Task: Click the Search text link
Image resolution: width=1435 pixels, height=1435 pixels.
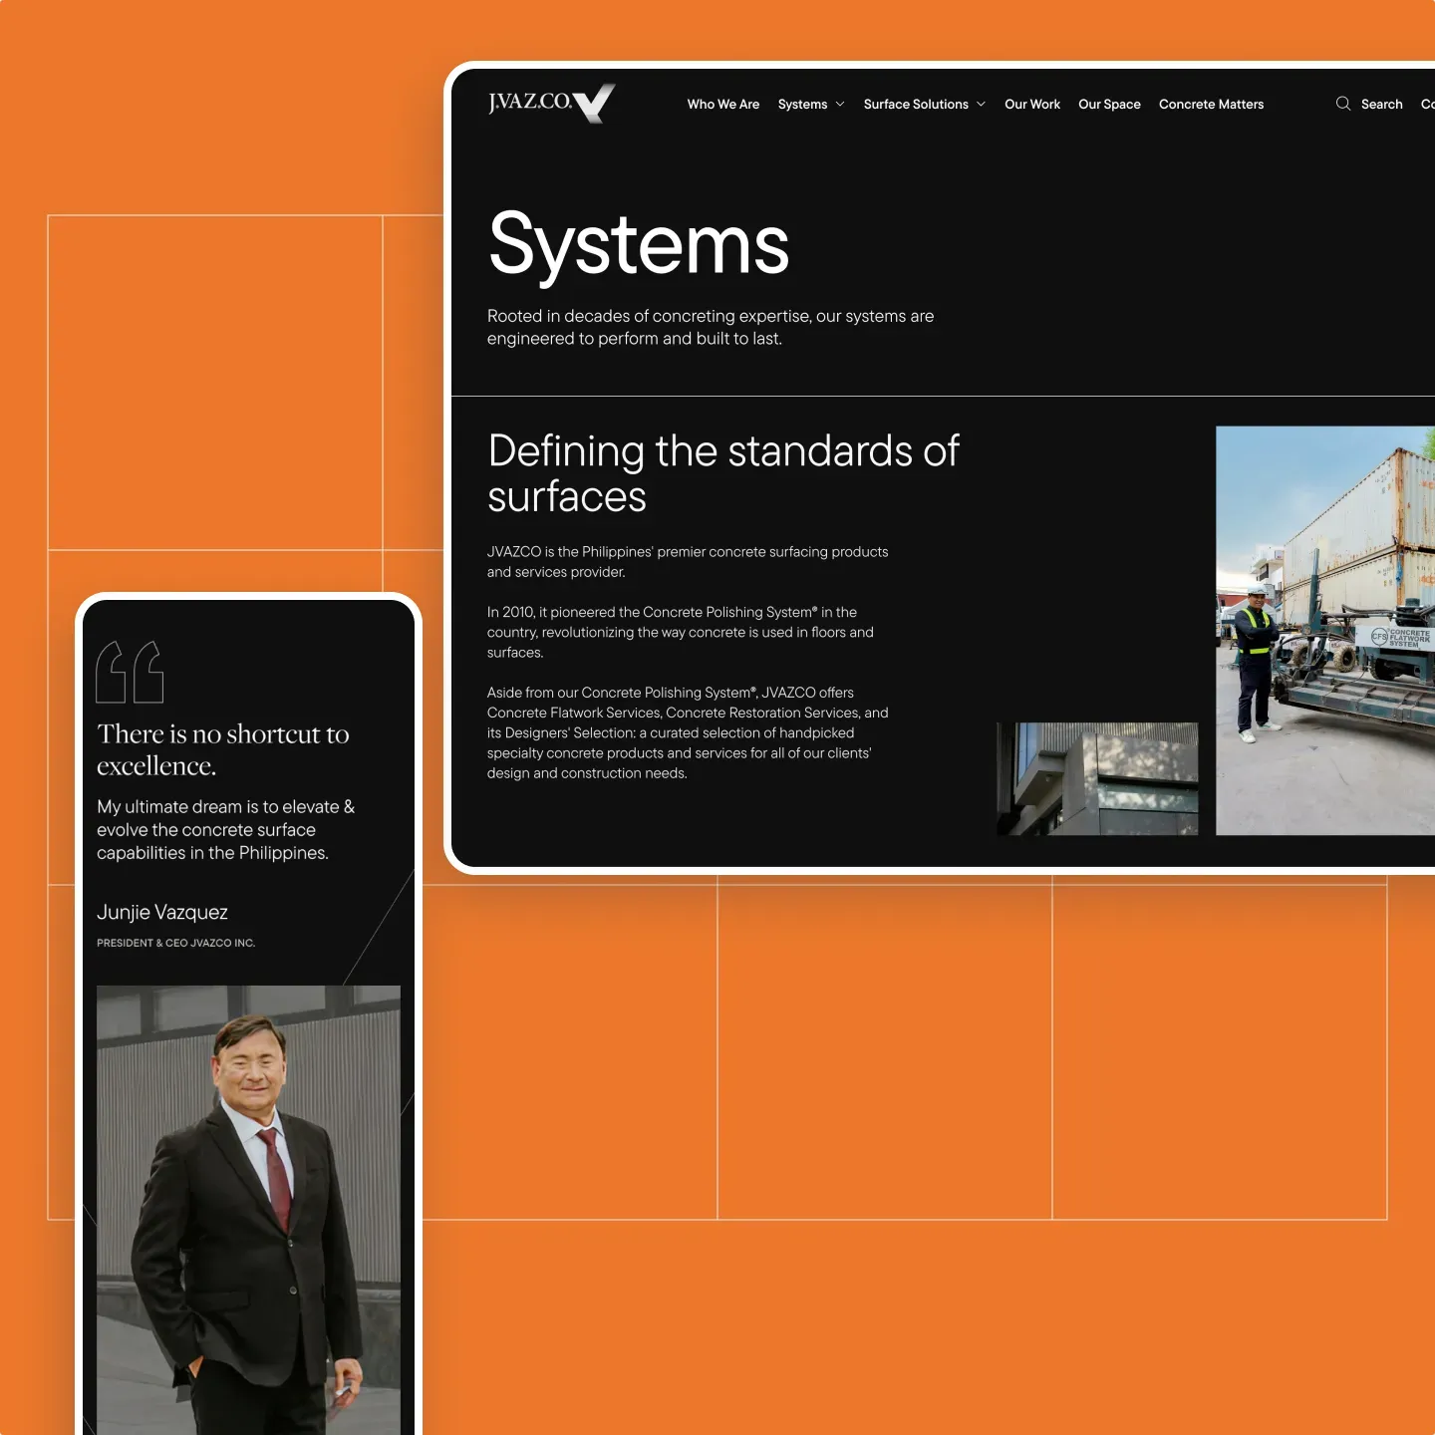Action: pyautogui.click(x=1381, y=105)
